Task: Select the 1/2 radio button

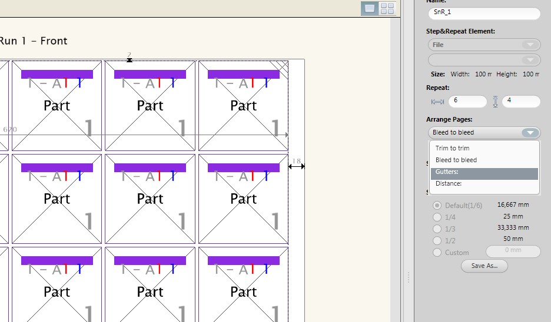Action: coord(437,241)
